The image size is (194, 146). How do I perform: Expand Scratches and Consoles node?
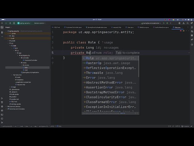(x=6, y=109)
